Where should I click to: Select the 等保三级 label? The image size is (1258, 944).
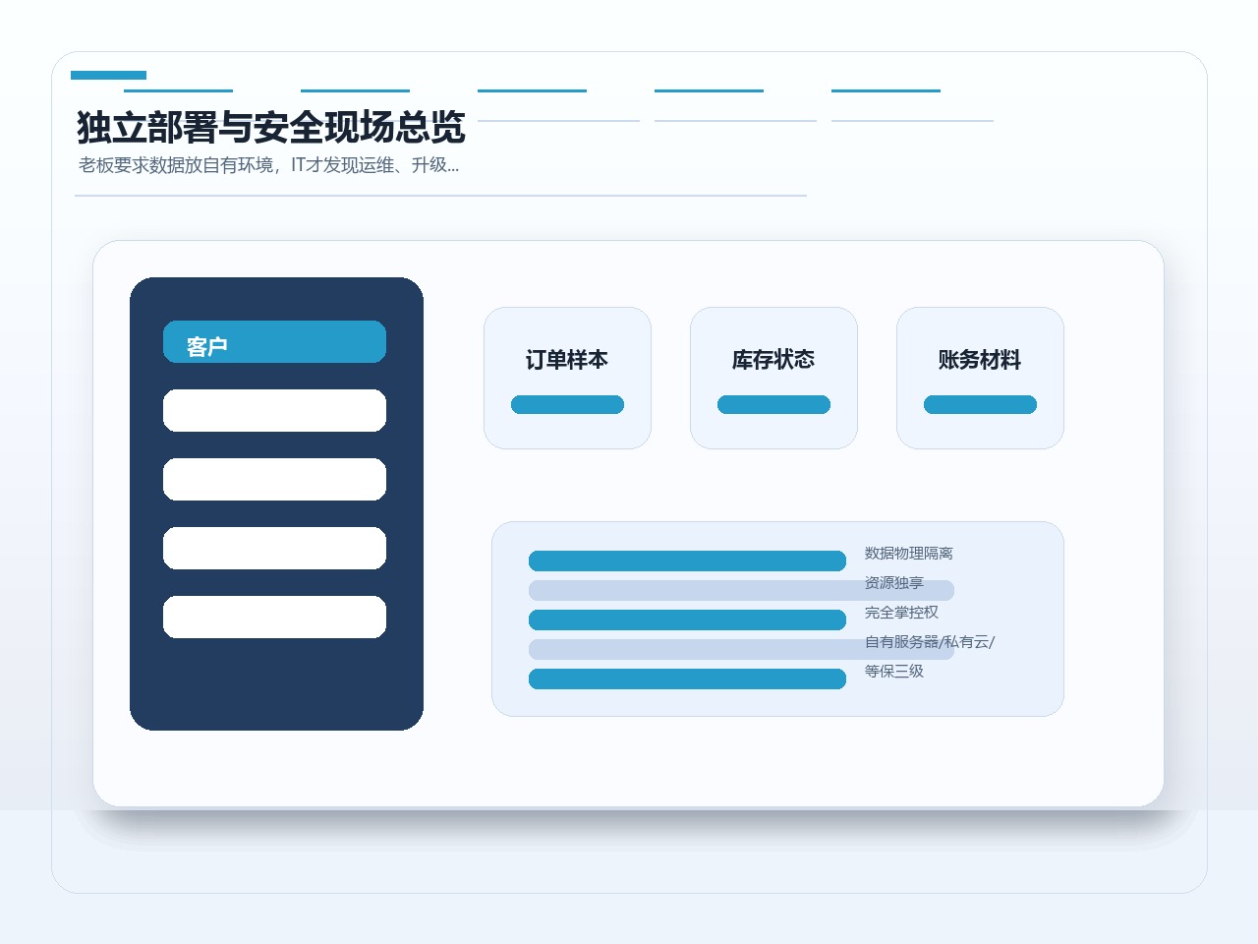pos(894,672)
